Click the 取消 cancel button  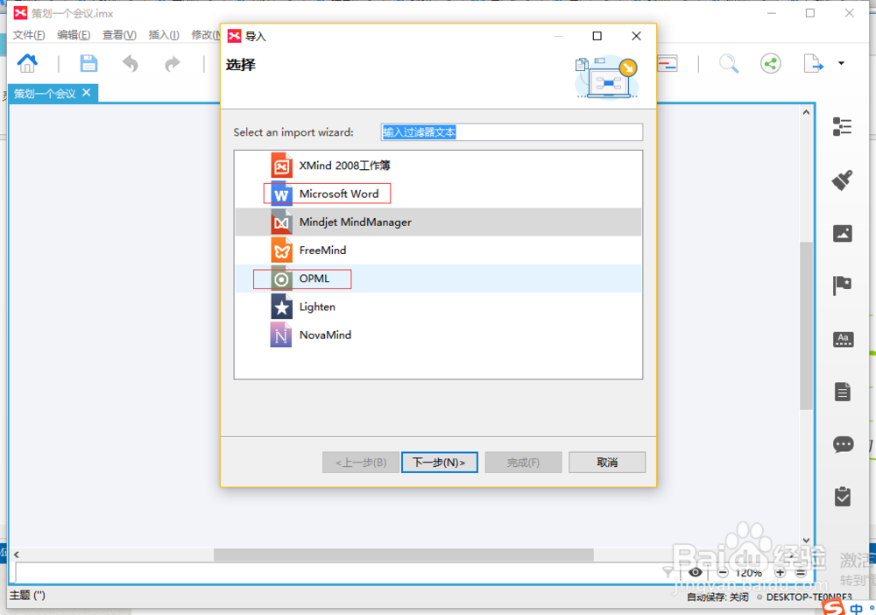[x=607, y=463]
